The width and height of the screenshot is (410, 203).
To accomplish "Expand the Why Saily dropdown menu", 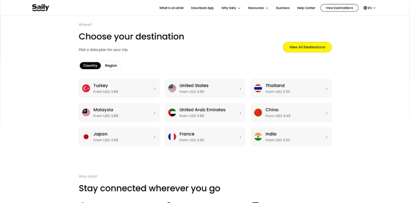I will click(x=231, y=8).
